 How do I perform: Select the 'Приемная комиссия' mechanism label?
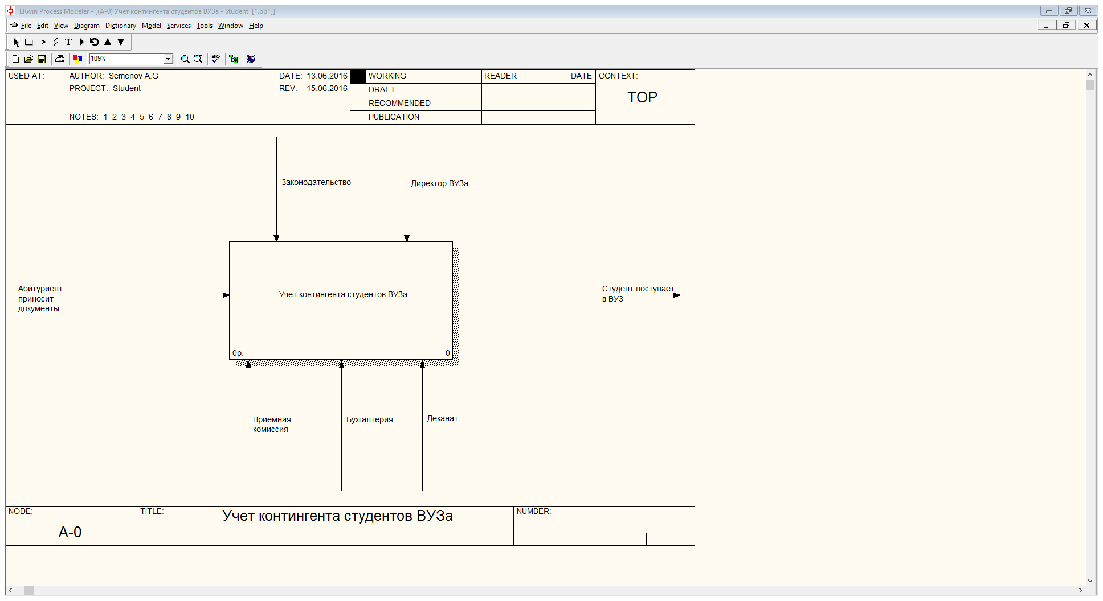point(272,425)
